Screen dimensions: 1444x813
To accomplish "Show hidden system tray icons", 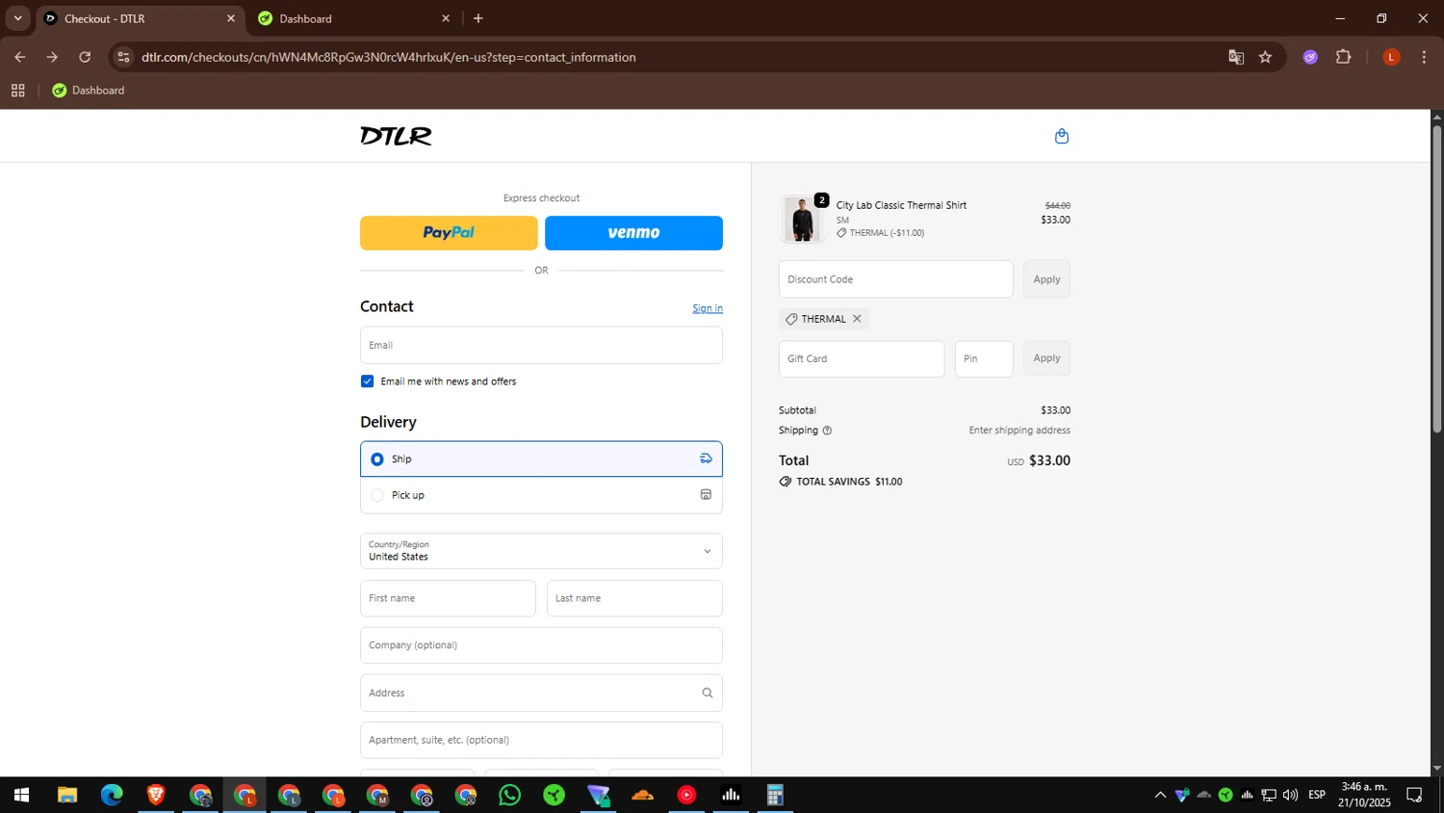I will pyautogui.click(x=1160, y=795).
